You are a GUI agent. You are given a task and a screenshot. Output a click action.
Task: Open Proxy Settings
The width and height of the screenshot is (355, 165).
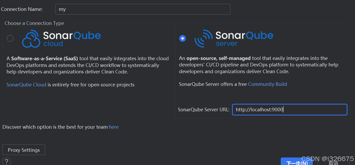tap(24, 150)
